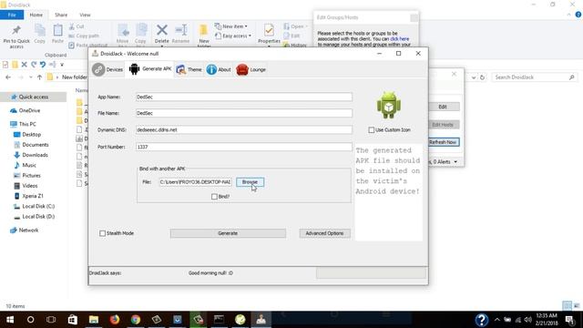
Task: Select This PC in the navigation pane
Action: click(27, 124)
